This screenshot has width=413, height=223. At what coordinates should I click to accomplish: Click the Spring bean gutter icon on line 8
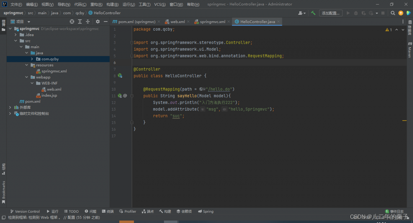120,76
